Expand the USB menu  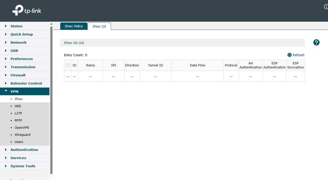click(25, 51)
